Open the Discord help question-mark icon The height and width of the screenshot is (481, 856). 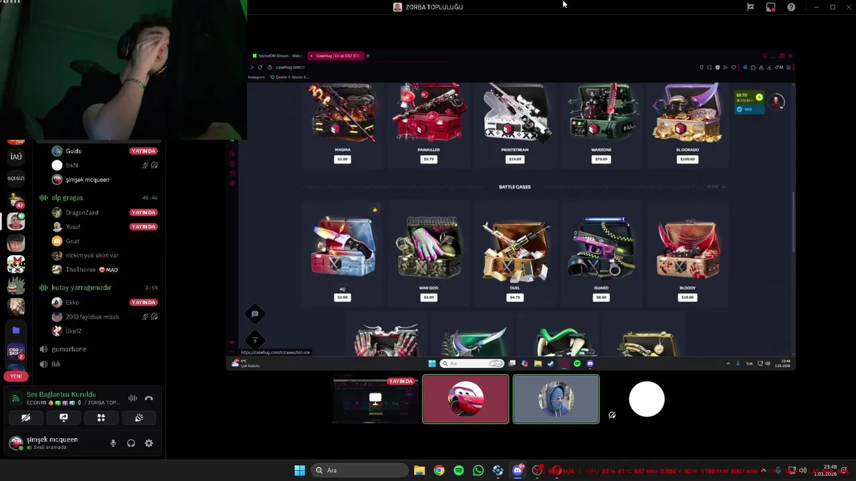(791, 7)
